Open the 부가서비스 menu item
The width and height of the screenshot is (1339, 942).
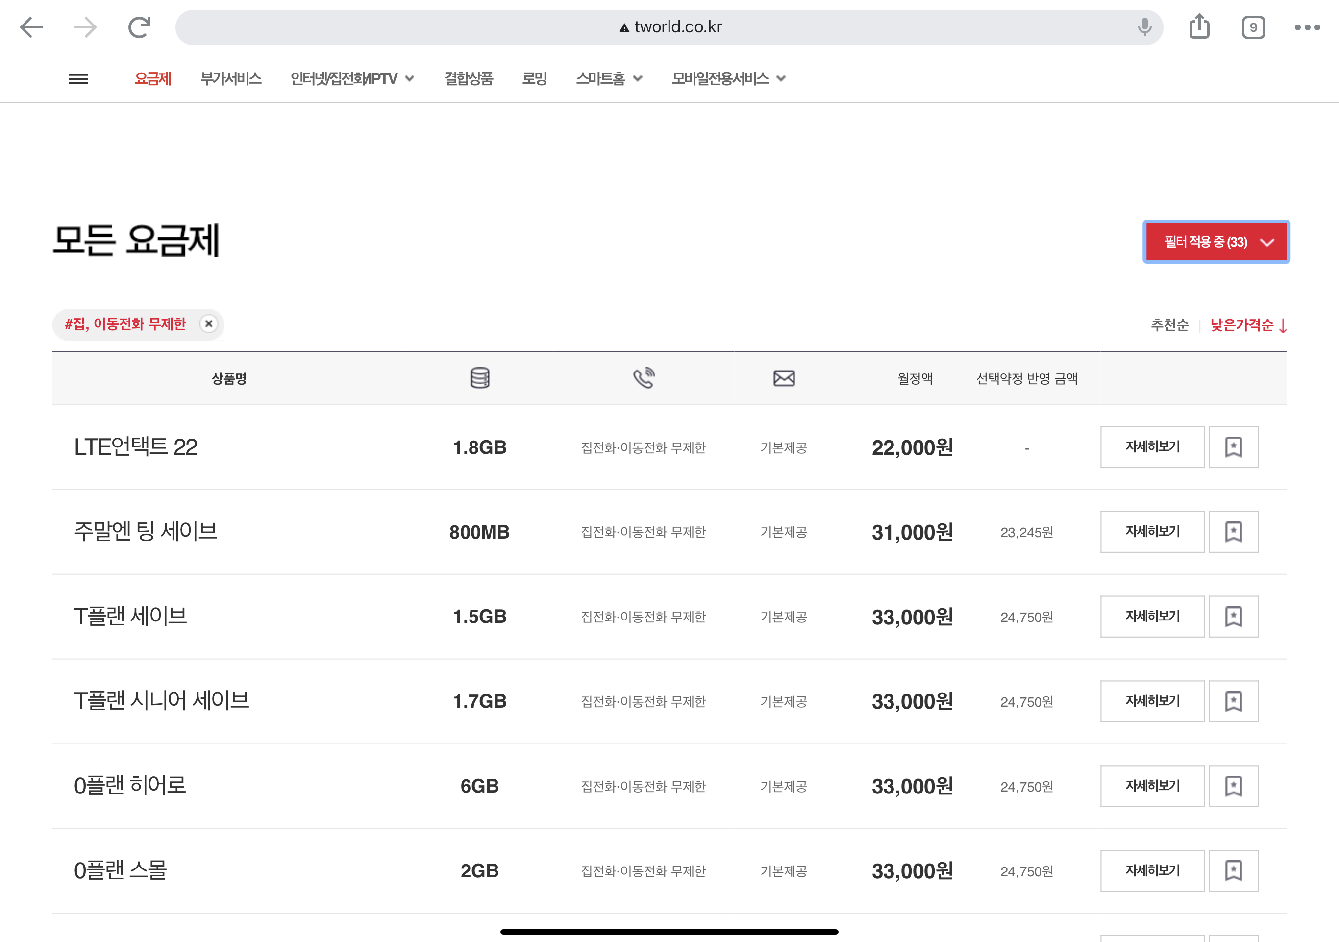point(231,79)
